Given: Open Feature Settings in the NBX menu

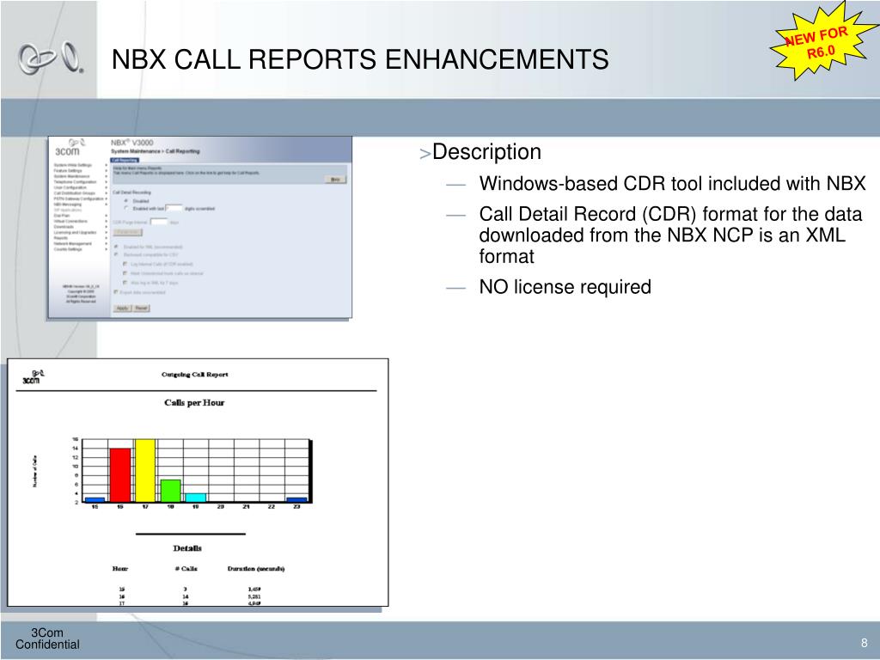Looking at the screenshot, I should [68, 171].
